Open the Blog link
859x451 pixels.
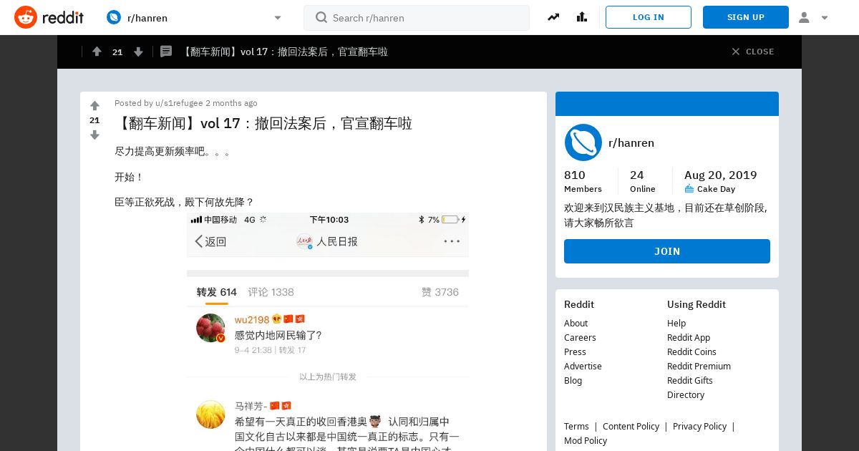pos(573,380)
